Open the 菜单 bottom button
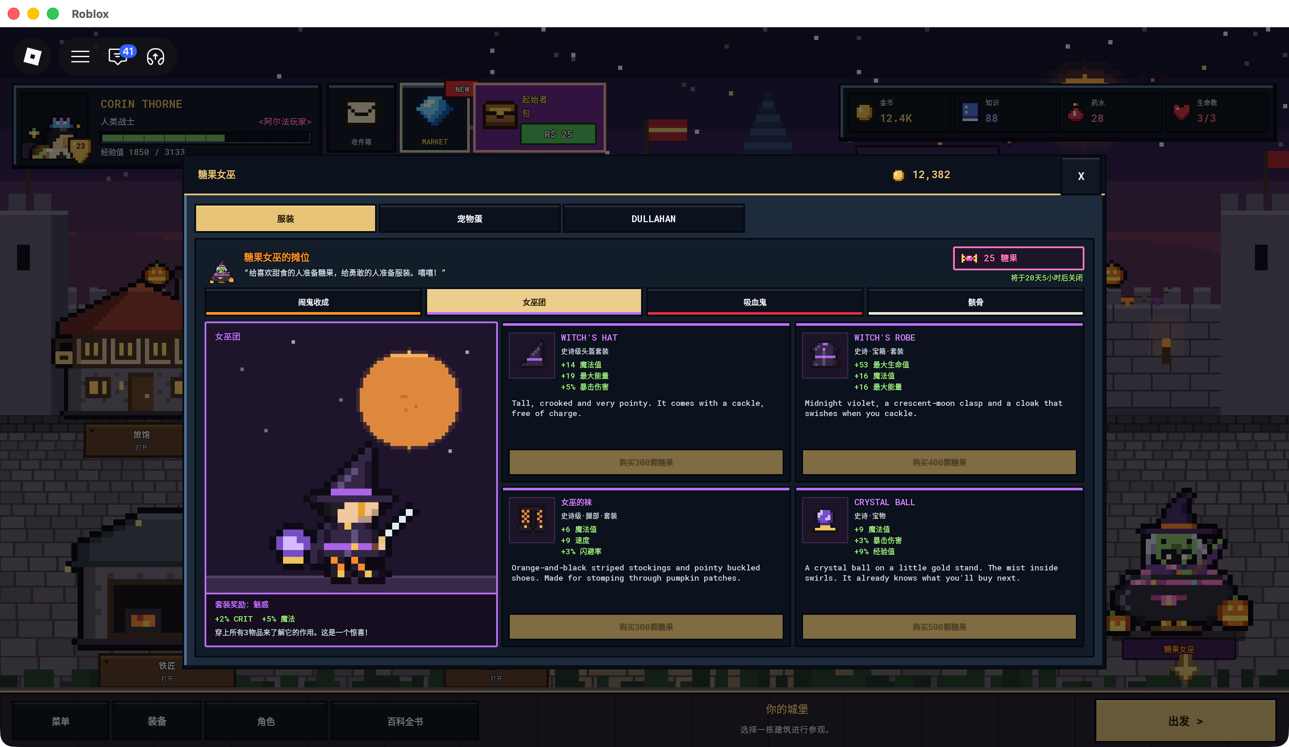This screenshot has width=1289, height=747. pos(61,721)
